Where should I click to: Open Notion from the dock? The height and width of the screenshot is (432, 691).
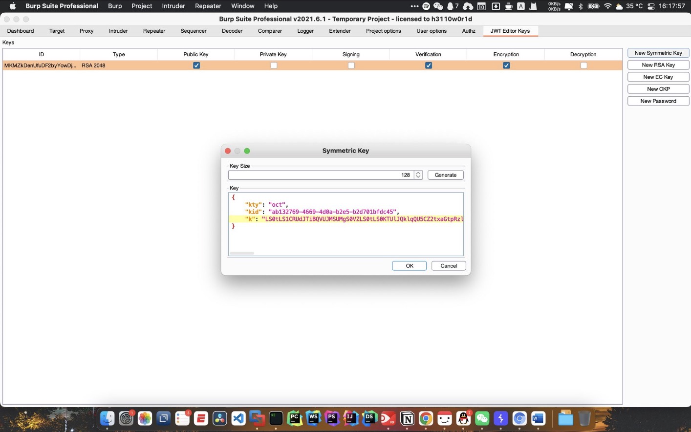coord(407,418)
